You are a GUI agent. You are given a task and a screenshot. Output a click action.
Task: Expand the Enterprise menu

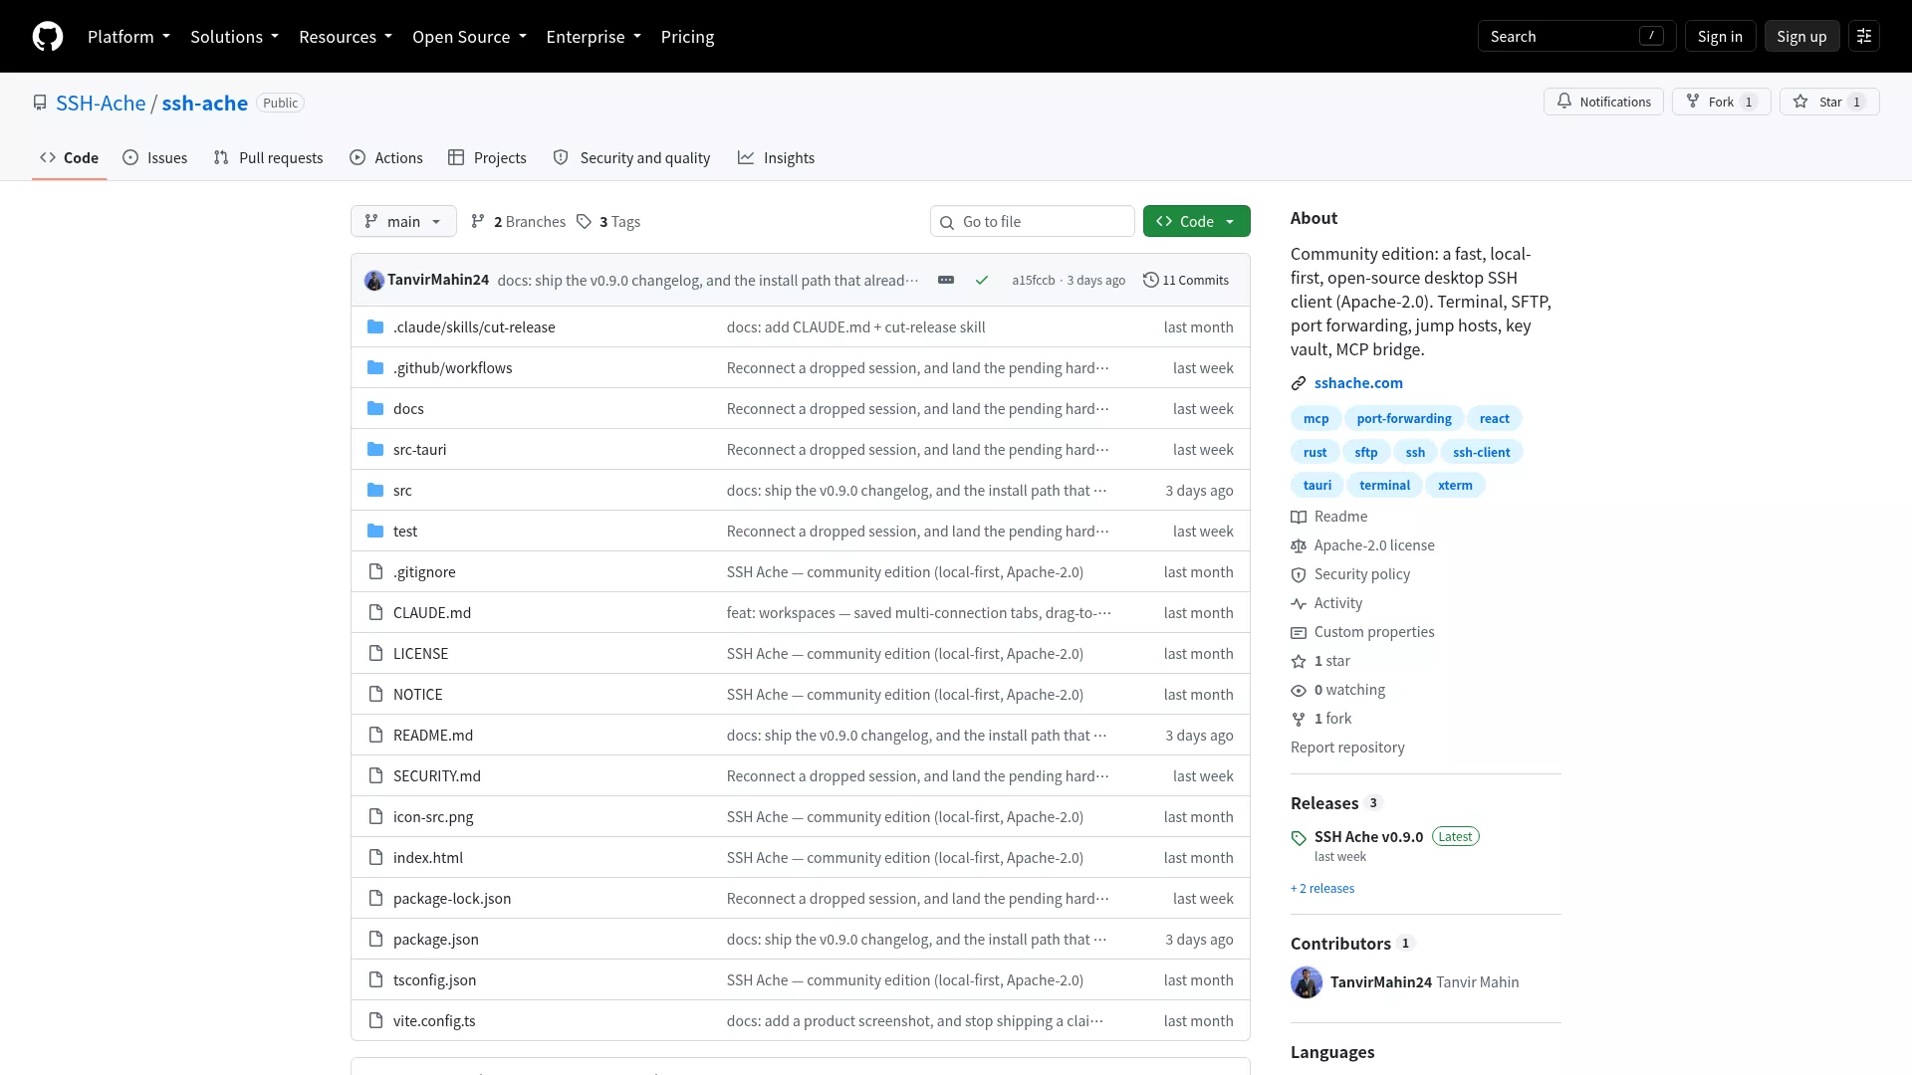(x=594, y=37)
